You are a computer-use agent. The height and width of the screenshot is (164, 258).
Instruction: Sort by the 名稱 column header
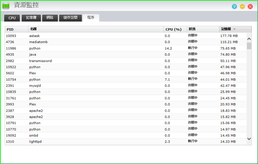point(96,29)
